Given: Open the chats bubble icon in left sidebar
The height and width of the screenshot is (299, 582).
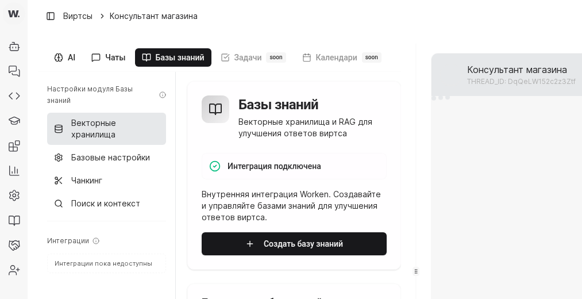Looking at the screenshot, I should 14,71.
